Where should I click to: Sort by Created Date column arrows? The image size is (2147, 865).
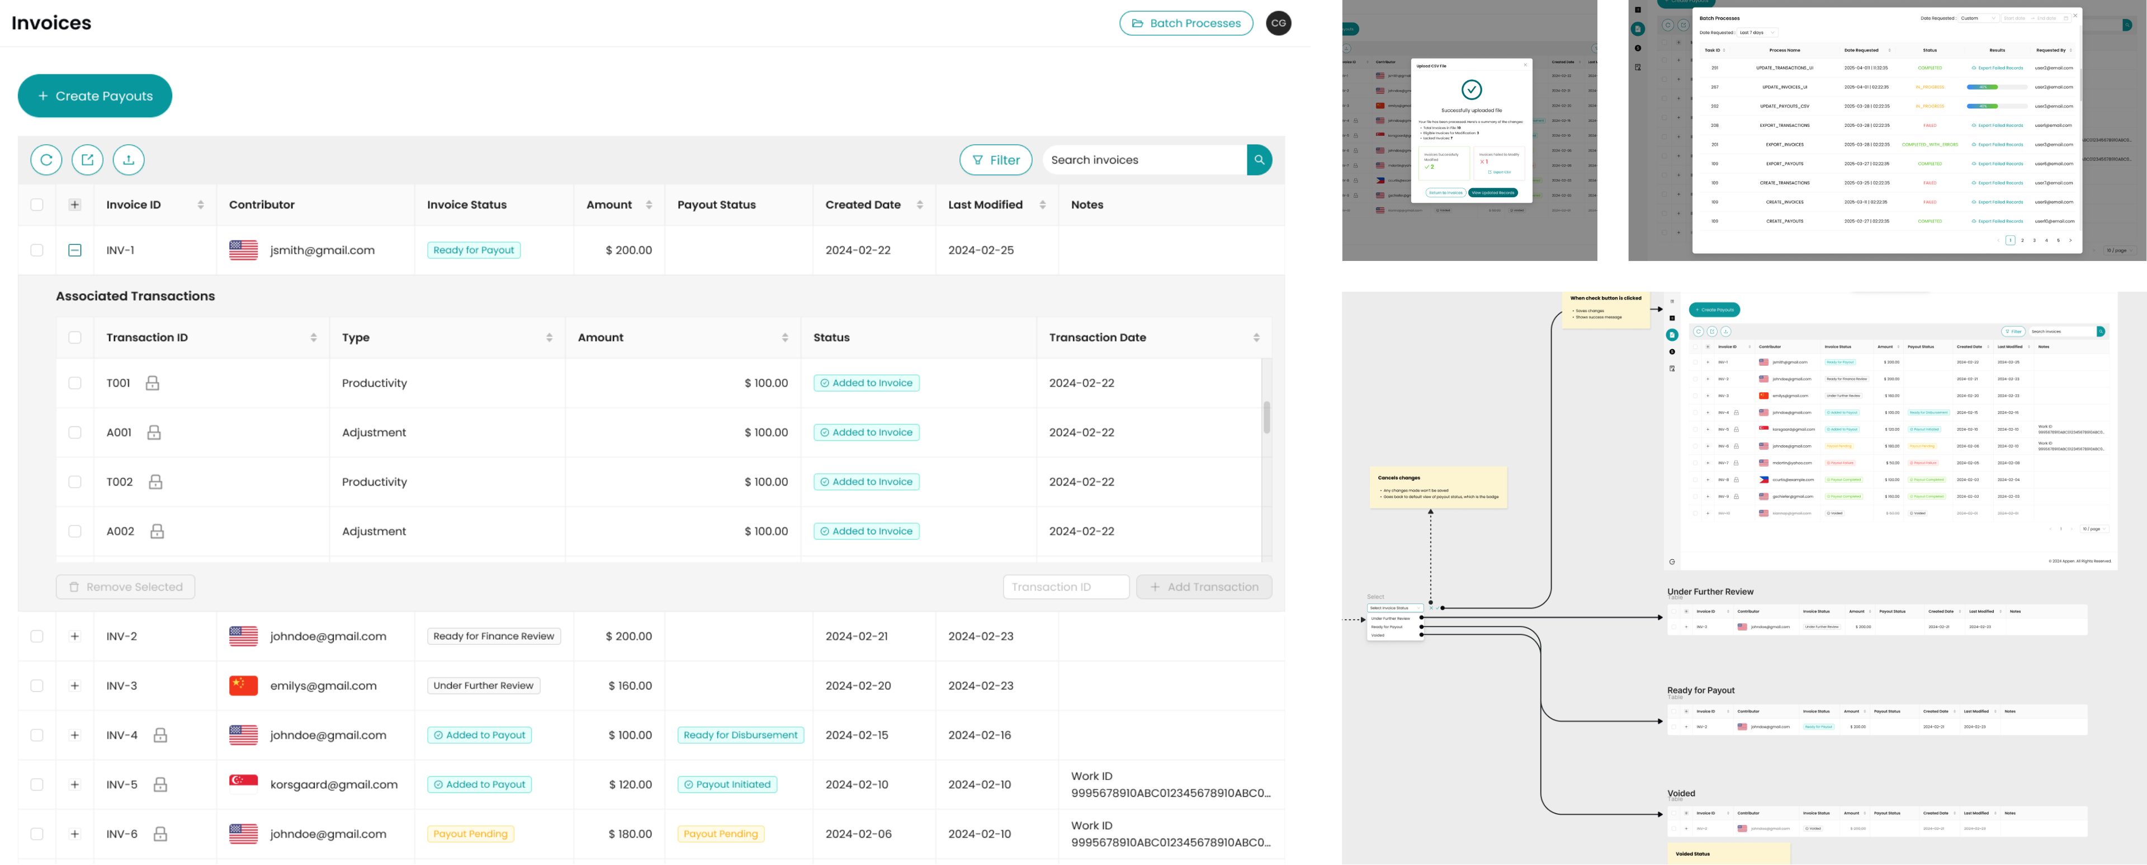tap(920, 205)
